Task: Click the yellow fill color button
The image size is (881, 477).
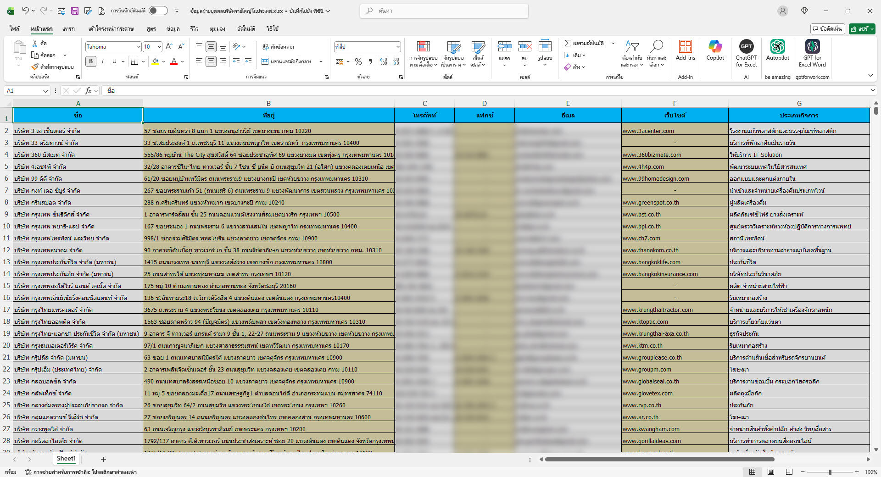Action: [155, 61]
